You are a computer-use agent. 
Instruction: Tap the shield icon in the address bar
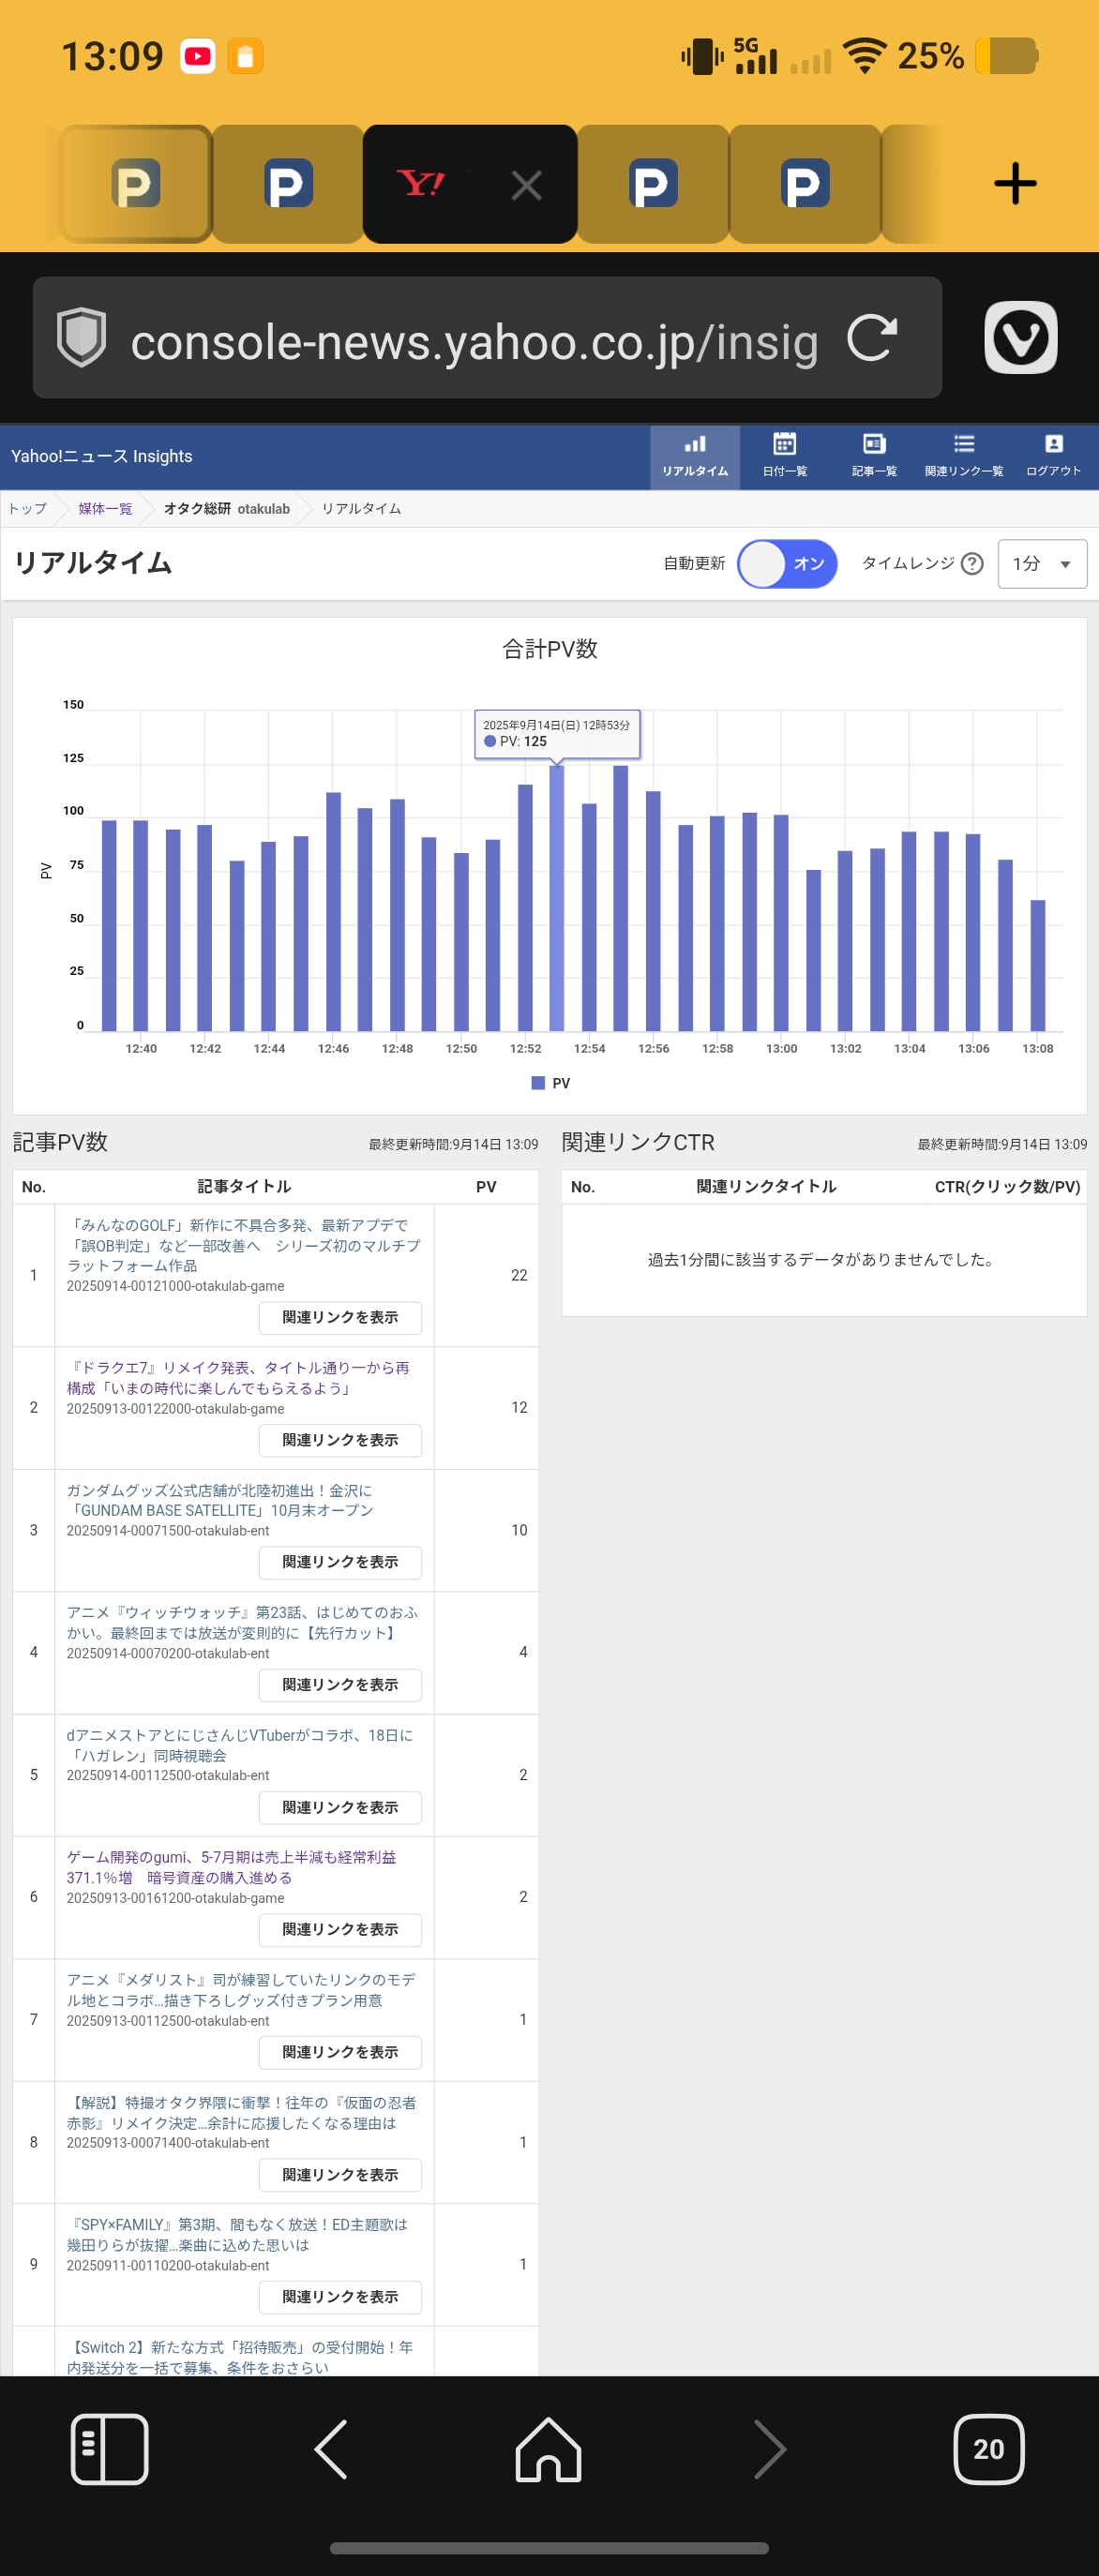tap(81, 338)
